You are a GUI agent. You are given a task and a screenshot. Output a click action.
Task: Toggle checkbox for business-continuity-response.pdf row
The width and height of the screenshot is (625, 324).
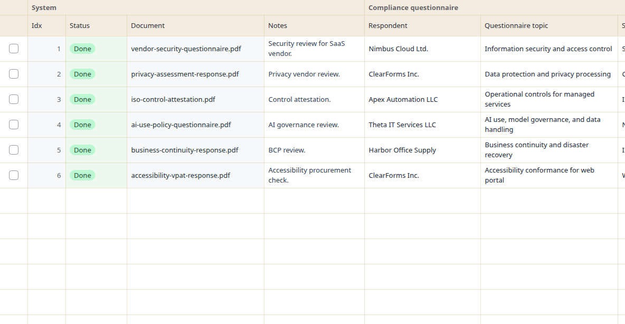coord(14,150)
